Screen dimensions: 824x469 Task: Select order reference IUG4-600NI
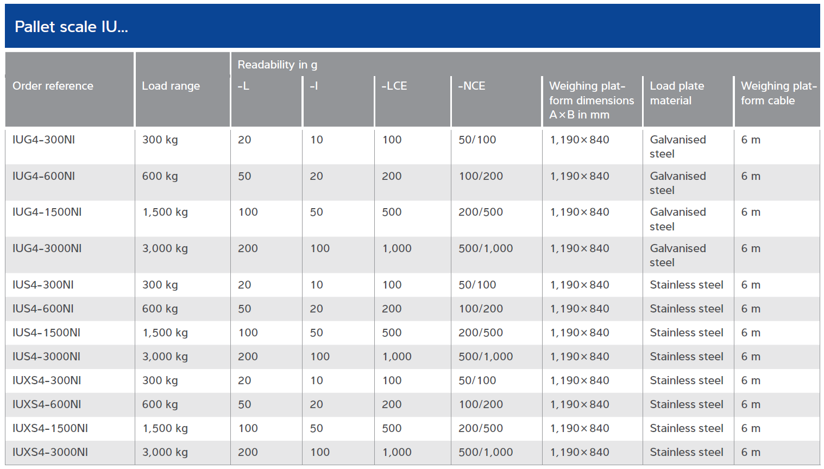[x=43, y=176]
